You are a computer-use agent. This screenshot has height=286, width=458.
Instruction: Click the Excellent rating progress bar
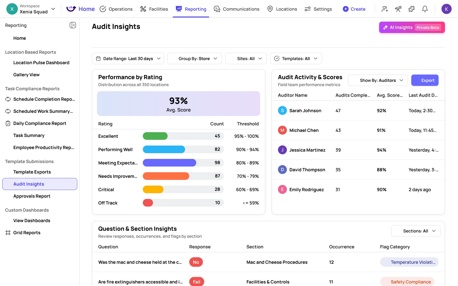(155, 136)
